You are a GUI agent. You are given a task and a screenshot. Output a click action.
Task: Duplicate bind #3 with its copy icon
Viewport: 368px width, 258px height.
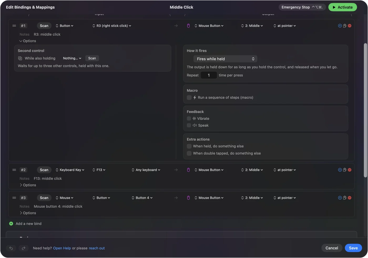(x=345, y=198)
